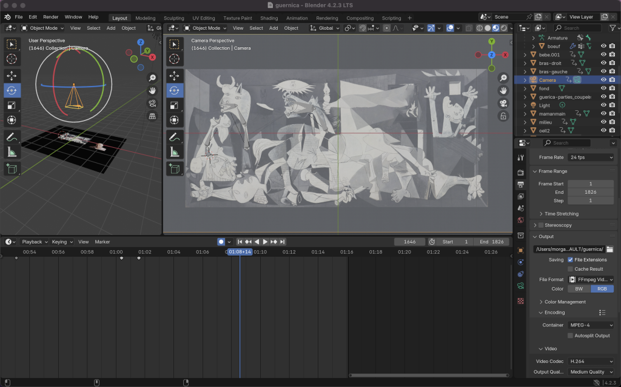The height and width of the screenshot is (387, 621).
Task: Open the Render menu
Action: click(x=51, y=17)
